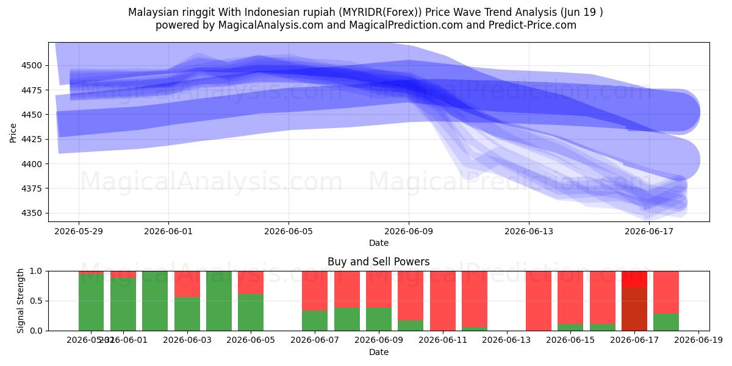
Task: Click the 4400 price tick label
Action: [34, 164]
